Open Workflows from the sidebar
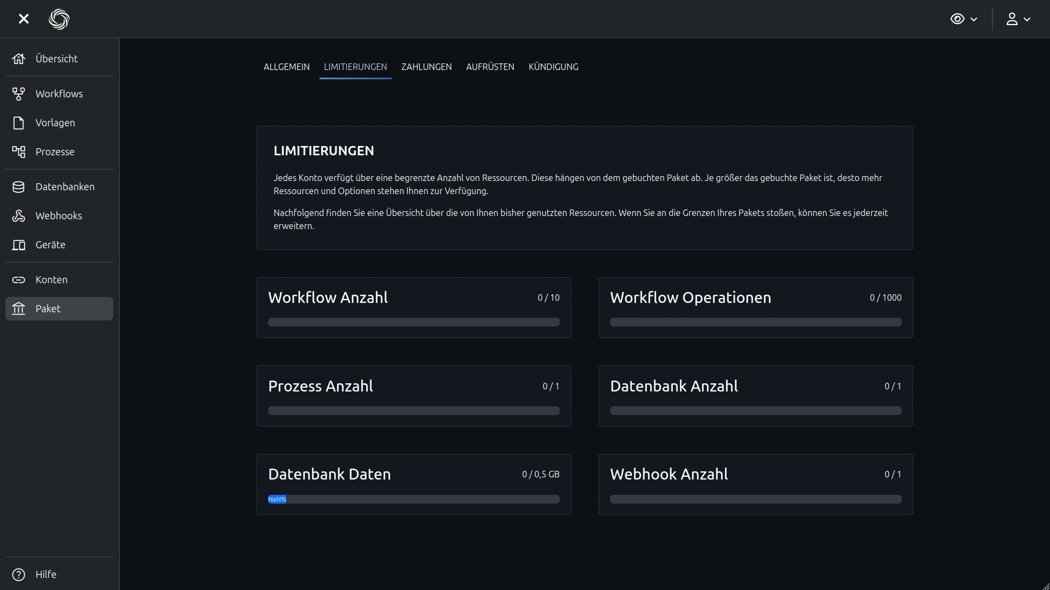The image size is (1050, 590). [59, 94]
